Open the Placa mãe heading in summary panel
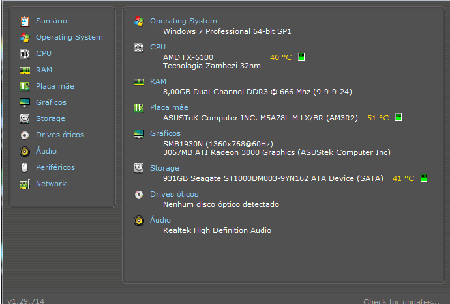The image size is (450, 304). point(169,107)
